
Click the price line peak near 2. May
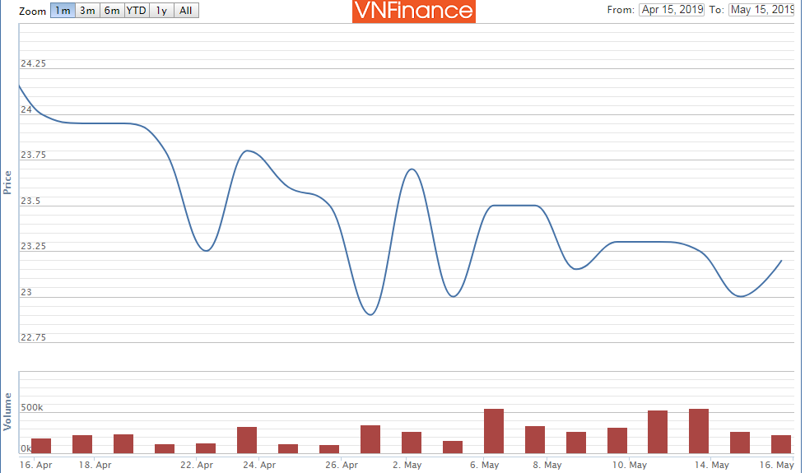[x=411, y=169]
